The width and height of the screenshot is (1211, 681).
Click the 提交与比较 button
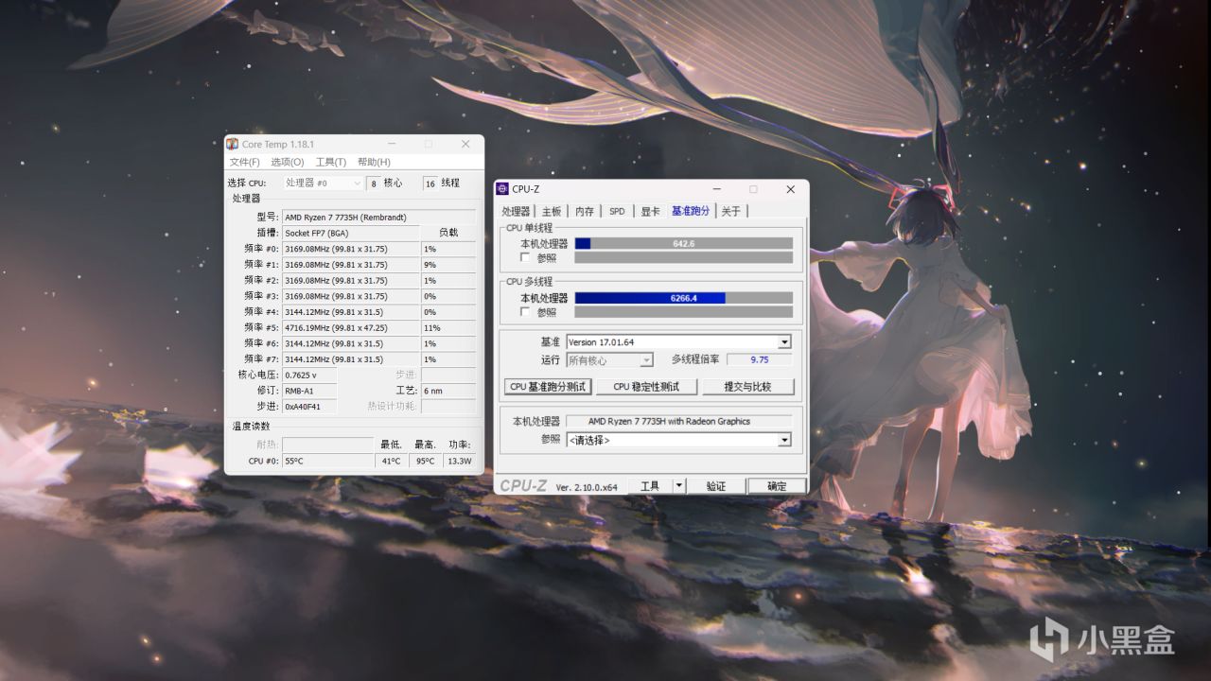[747, 387]
